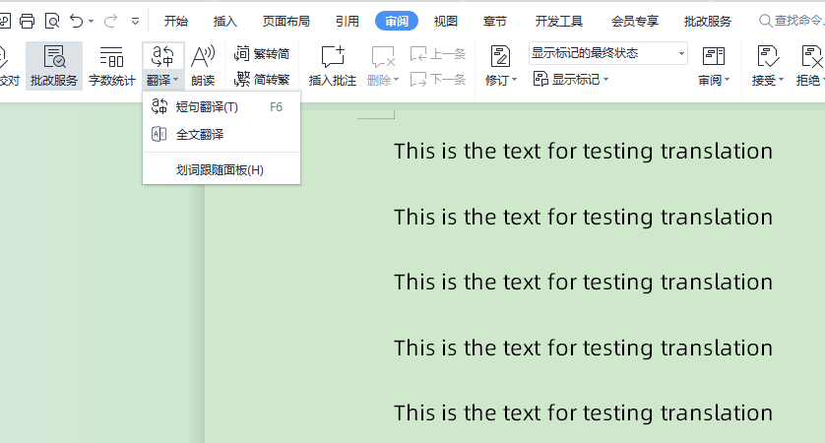Click the 批改服务 ribbon button
825x443 pixels.
point(54,66)
